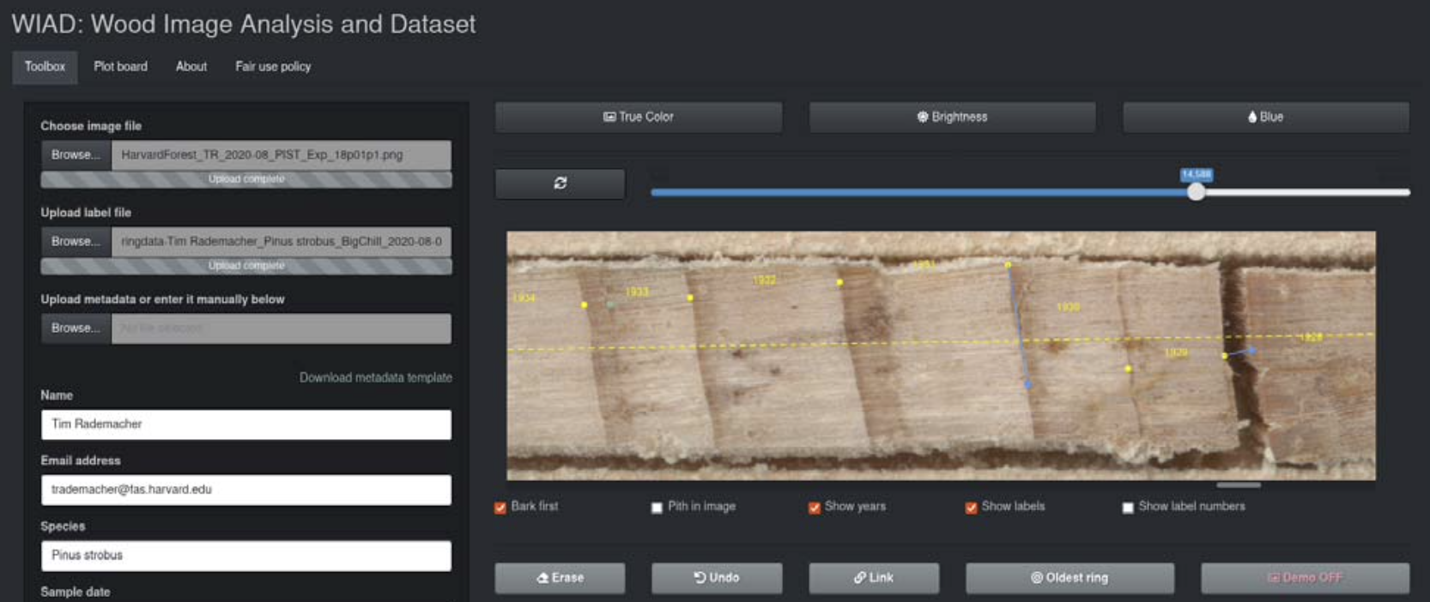The height and width of the screenshot is (602, 1430).
Task: Uncheck the Show years checkbox
Action: click(814, 508)
